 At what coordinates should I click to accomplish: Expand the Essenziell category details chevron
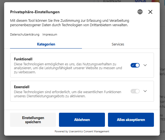pyautogui.click(x=145, y=91)
